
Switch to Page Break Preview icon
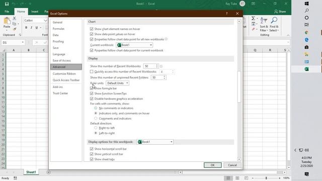246,178
